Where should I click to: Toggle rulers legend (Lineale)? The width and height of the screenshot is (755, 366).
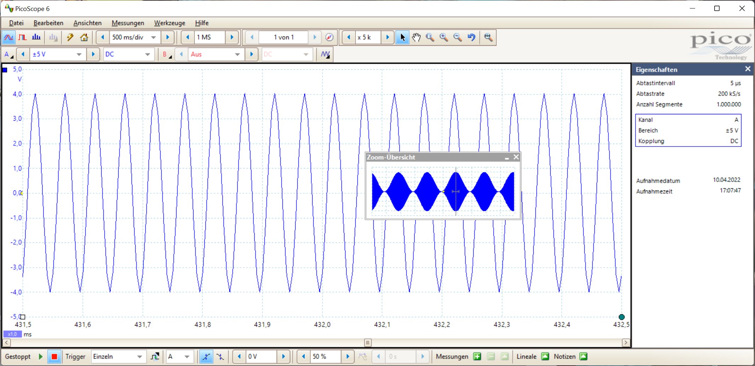[545, 356]
